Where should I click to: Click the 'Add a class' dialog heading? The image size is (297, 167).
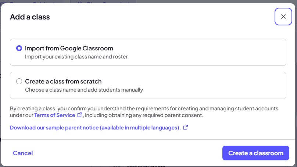pyautogui.click(x=30, y=17)
